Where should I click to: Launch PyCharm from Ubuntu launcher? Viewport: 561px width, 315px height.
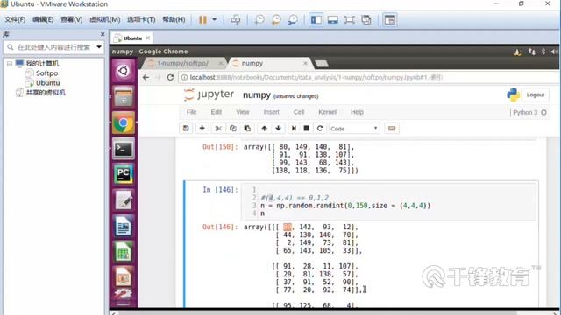coord(124,174)
